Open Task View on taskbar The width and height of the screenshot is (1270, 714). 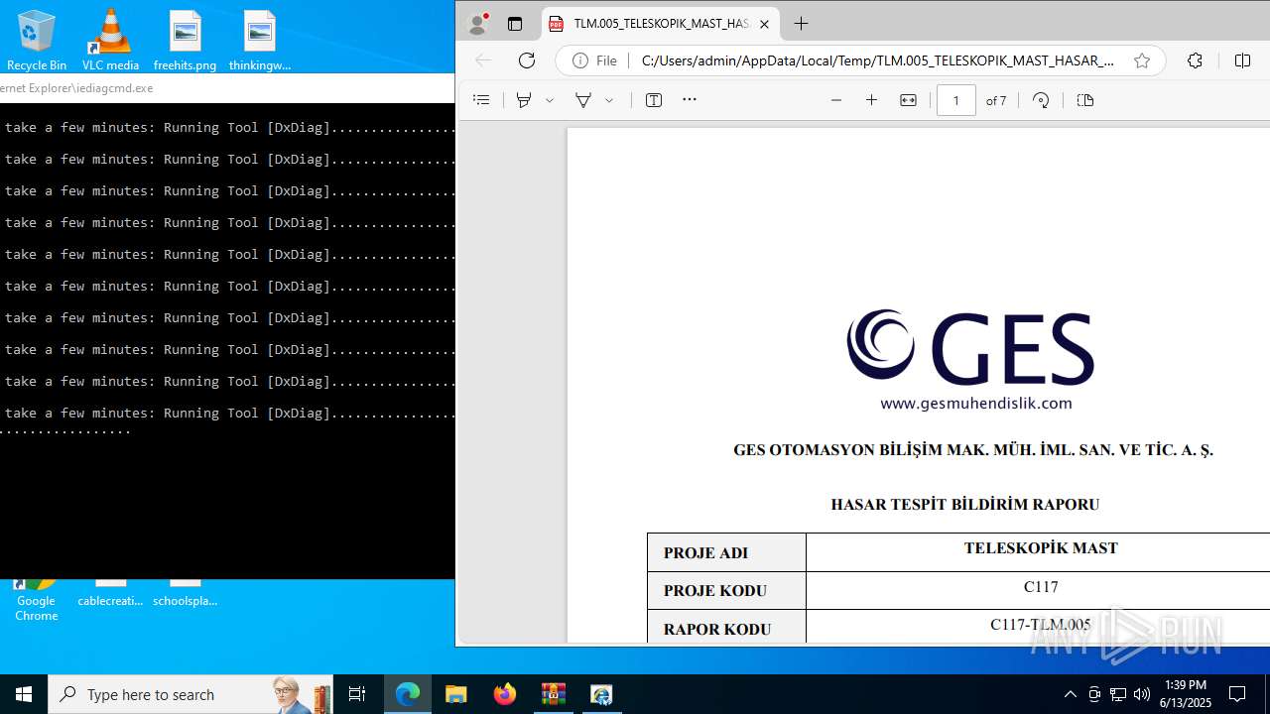click(x=357, y=694)
